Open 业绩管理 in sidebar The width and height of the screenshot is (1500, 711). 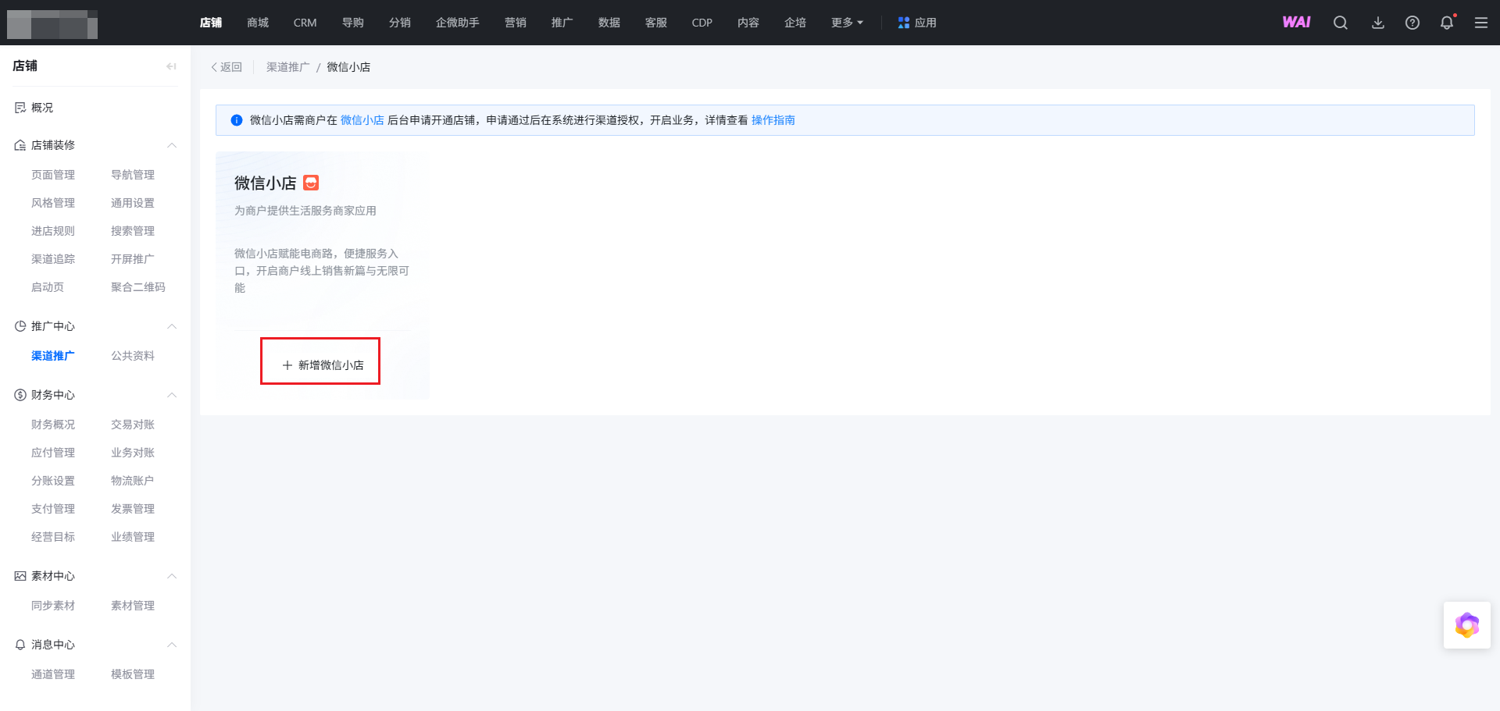(133, 537)
